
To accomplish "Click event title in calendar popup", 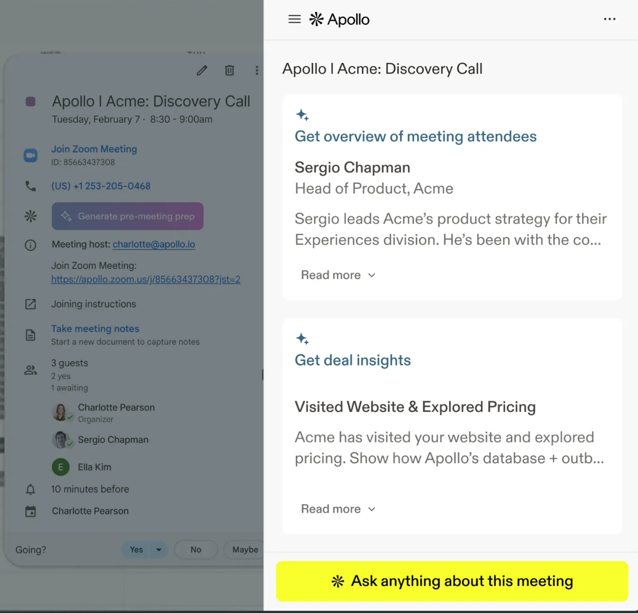I will tap(151, 101).
